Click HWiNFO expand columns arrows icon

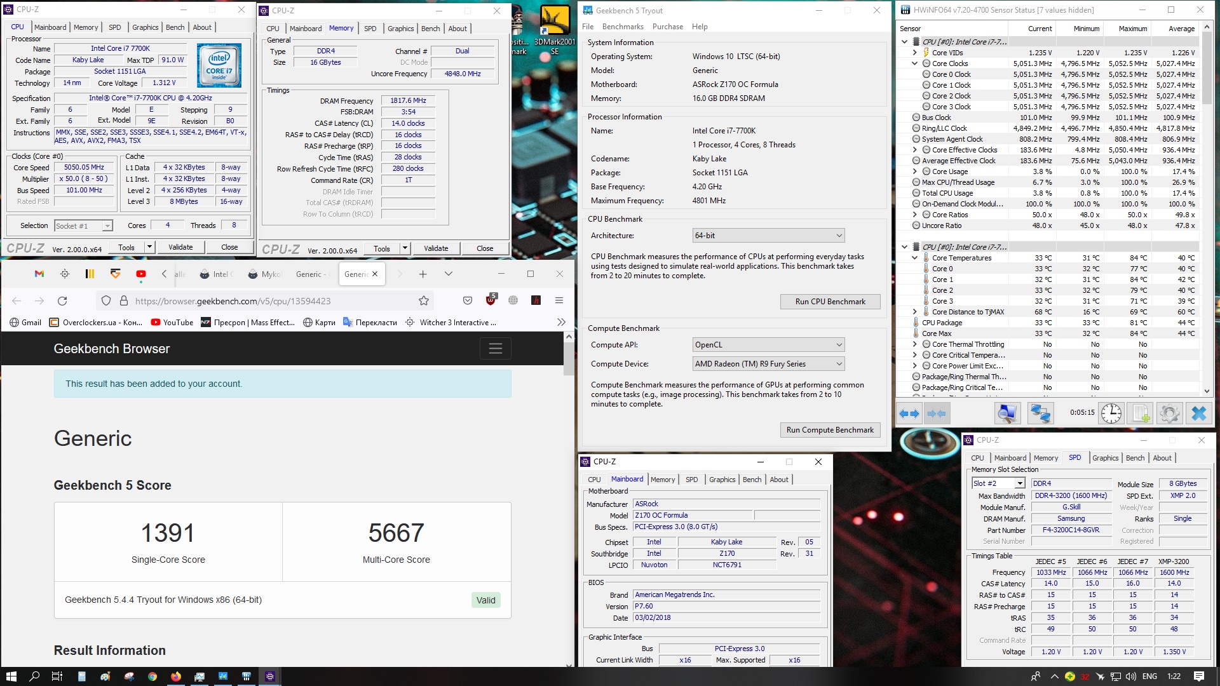909,414
